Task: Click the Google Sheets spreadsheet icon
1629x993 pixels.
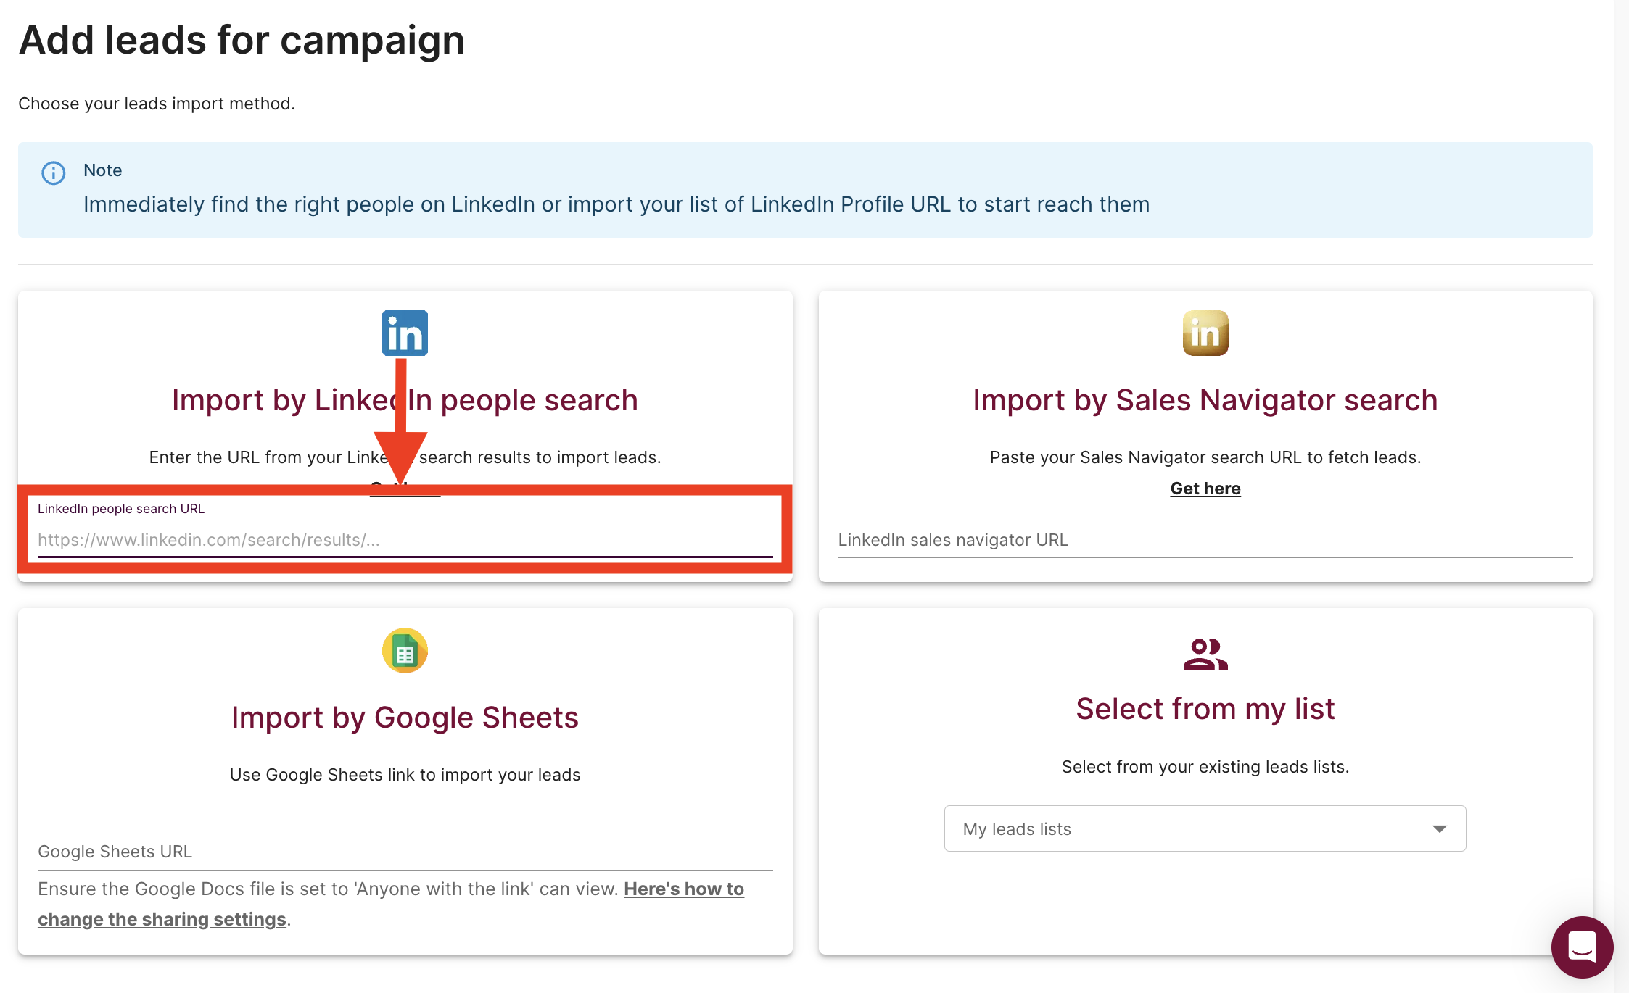Action: coord(405,650)
